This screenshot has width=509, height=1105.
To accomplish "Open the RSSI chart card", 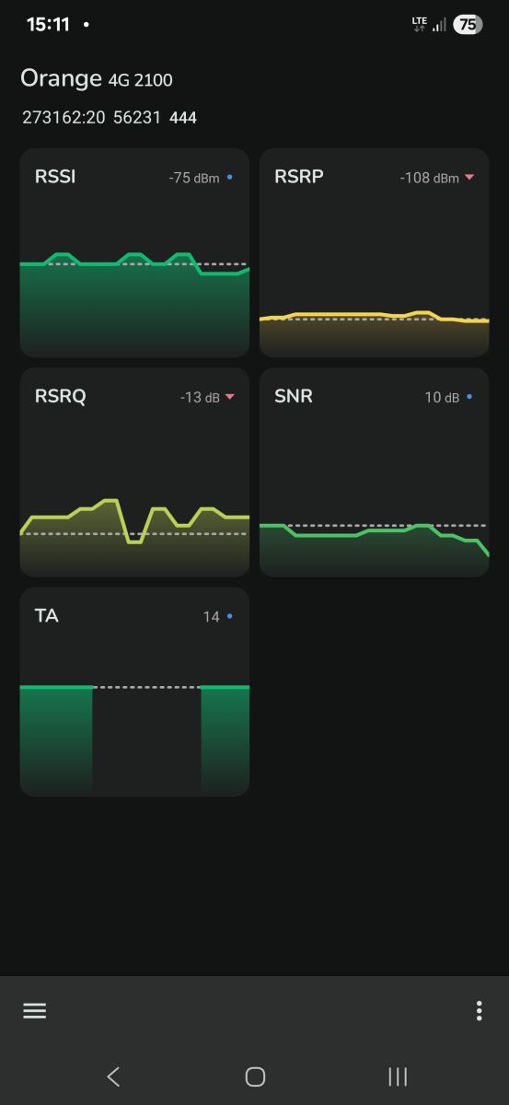I will click(134, 252).
